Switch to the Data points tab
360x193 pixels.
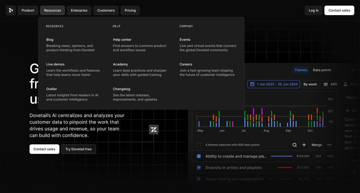point(322,70)
